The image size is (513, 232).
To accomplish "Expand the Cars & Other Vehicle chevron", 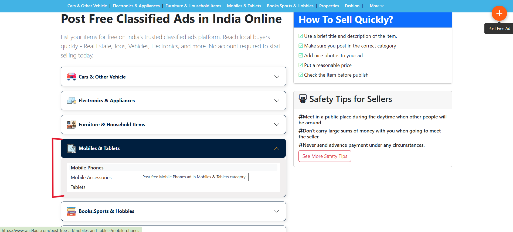I will tap(277, 77).
